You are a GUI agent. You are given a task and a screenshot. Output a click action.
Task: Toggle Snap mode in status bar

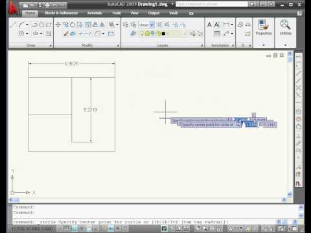60,228
